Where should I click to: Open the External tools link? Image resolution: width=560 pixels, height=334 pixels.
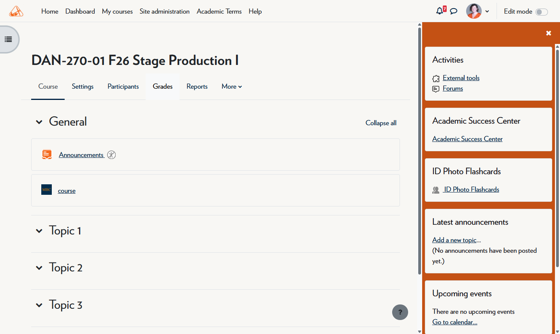pyautogui.click(x=461, y=78)
